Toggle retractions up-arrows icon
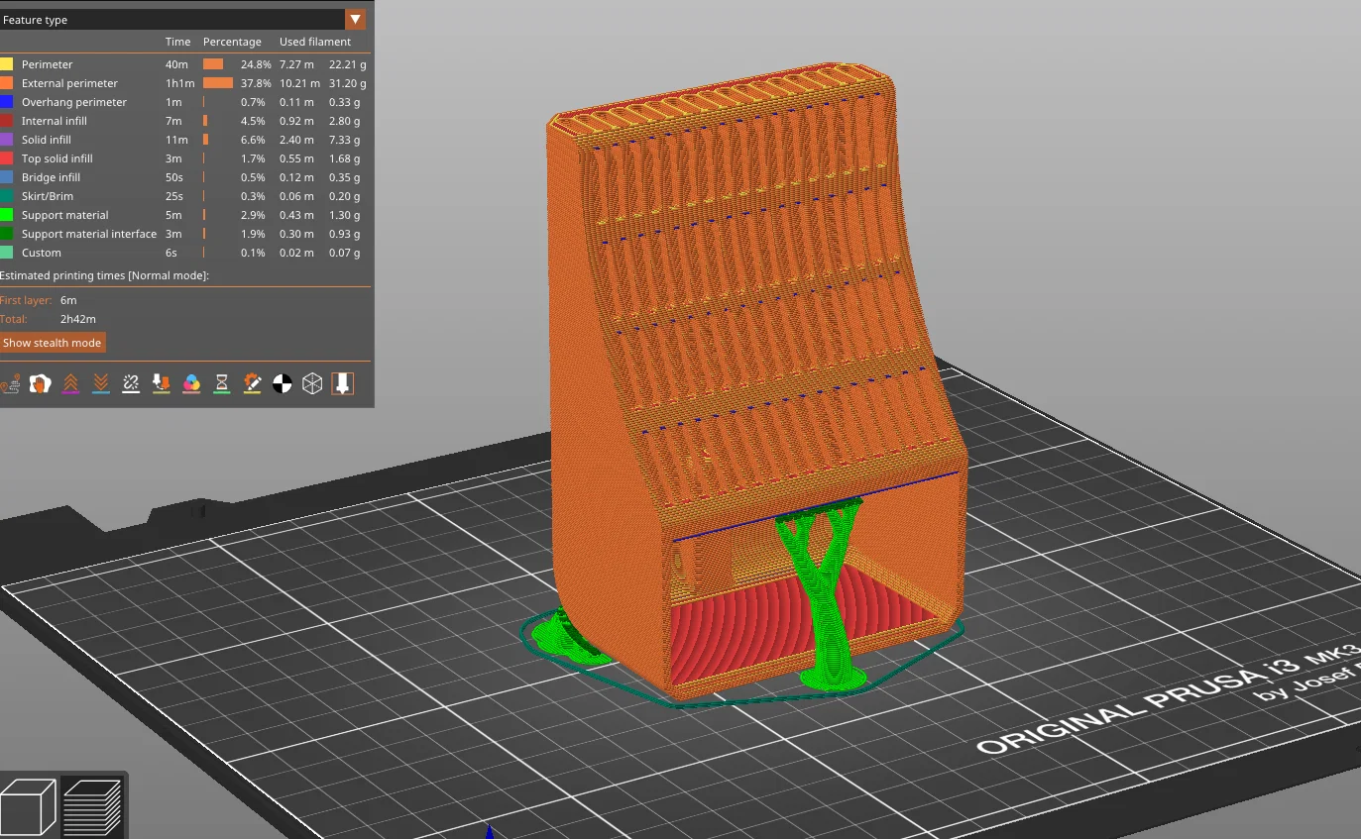 [x=70, y=383]
